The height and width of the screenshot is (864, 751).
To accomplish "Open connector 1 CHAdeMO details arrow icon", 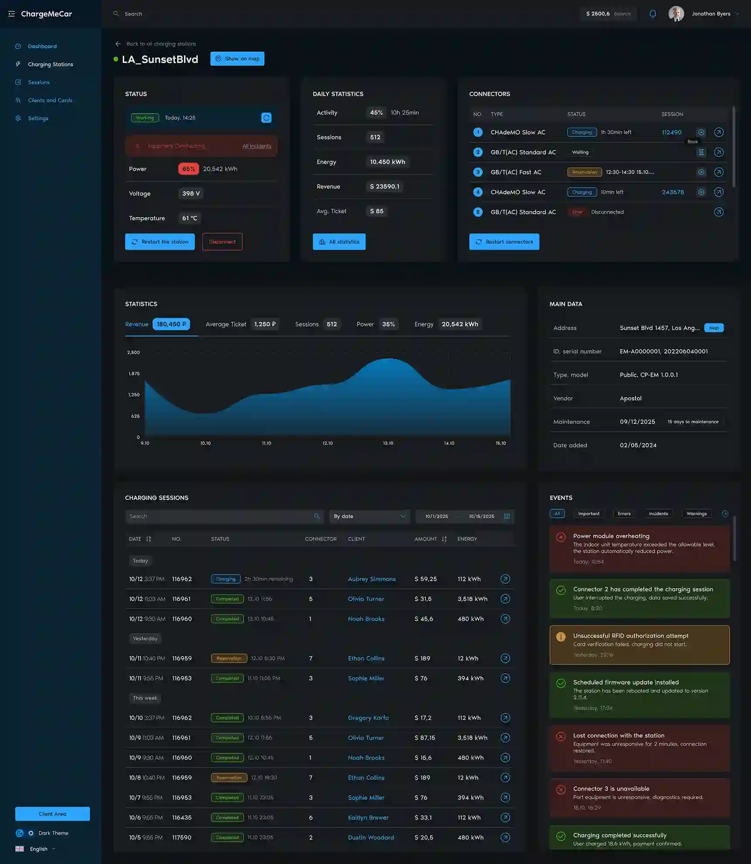I will (x=719, y=132).
